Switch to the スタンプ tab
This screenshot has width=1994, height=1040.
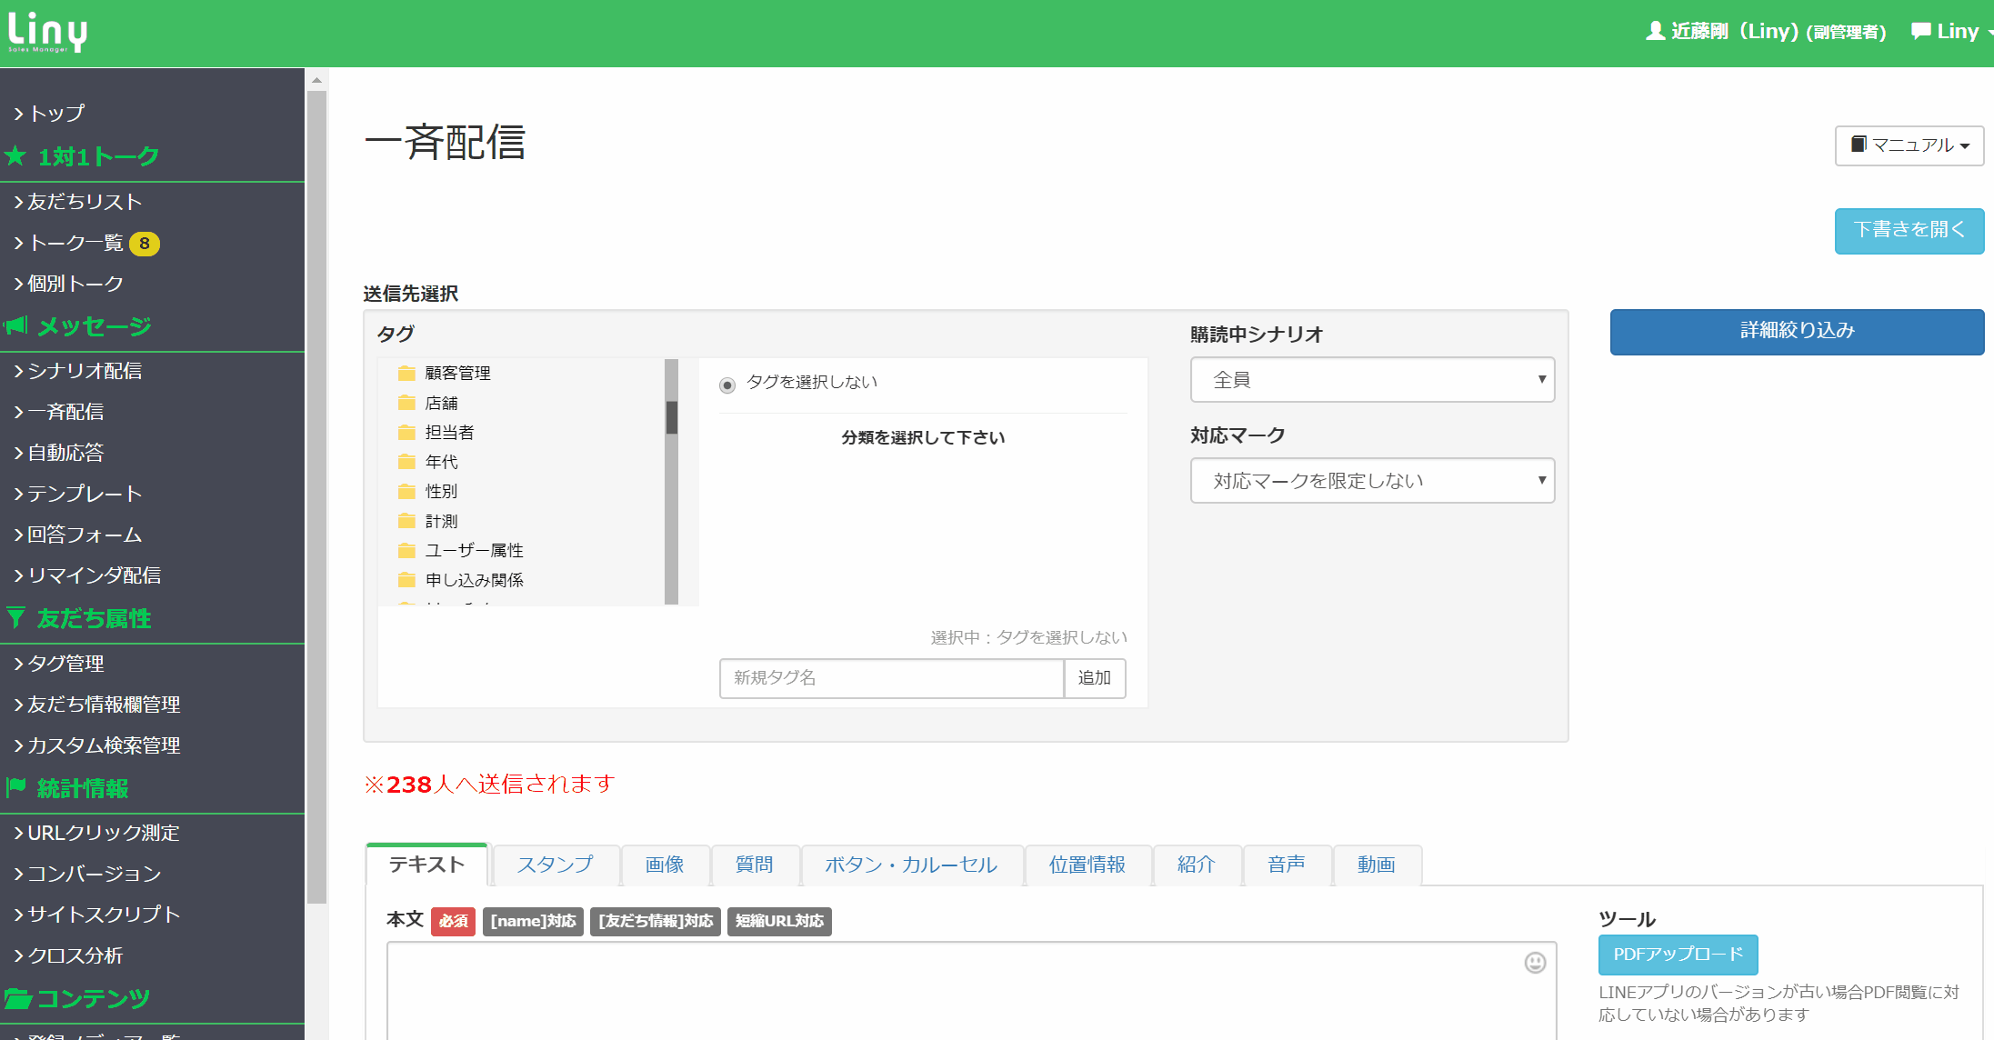coord(555,865)
